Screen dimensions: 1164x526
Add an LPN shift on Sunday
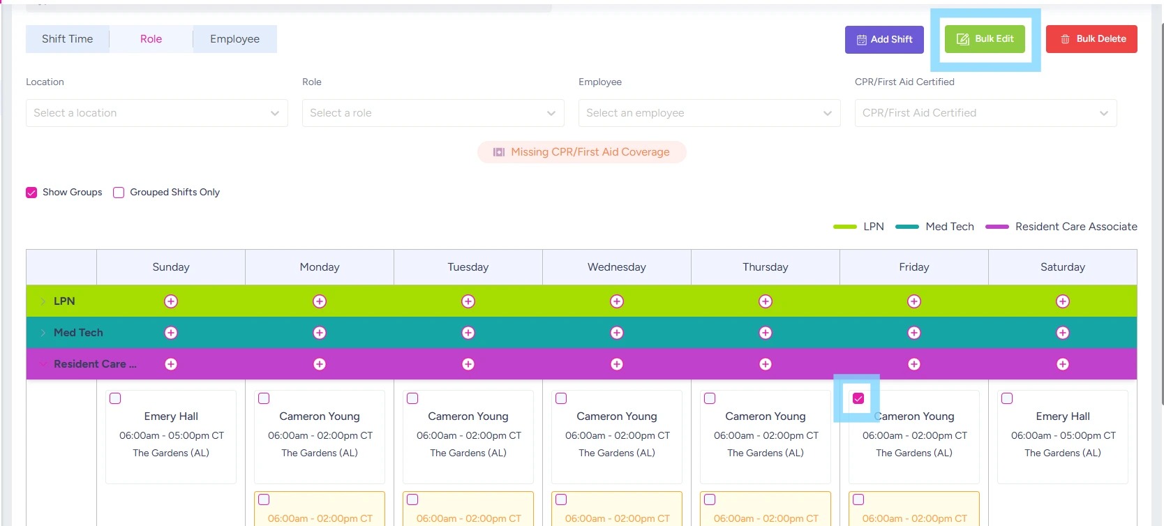click(171, 301)
